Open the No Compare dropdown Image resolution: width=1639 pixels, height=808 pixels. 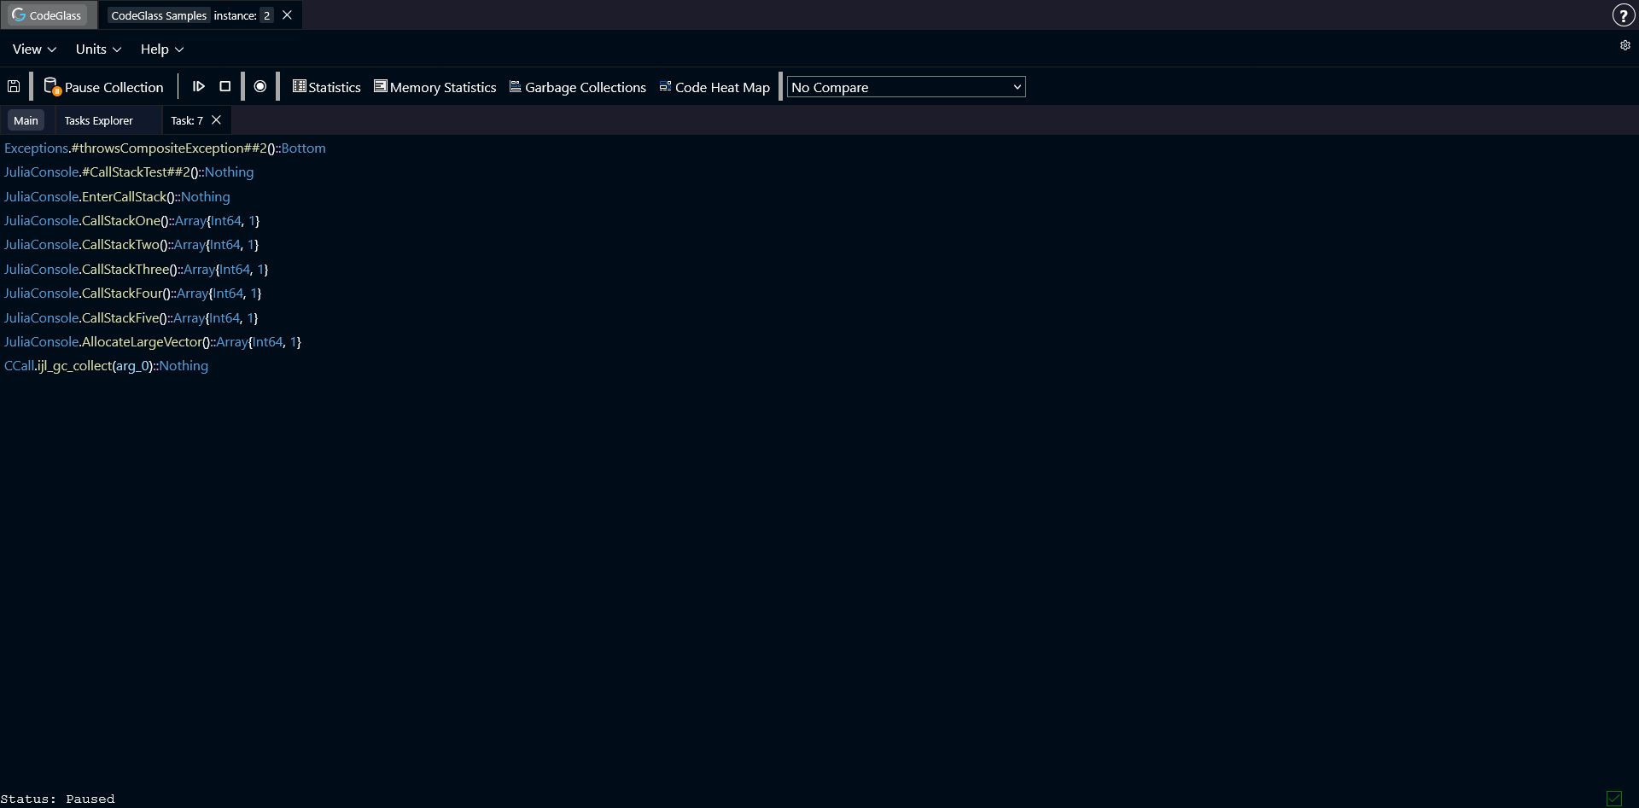(x=905, y=86)
